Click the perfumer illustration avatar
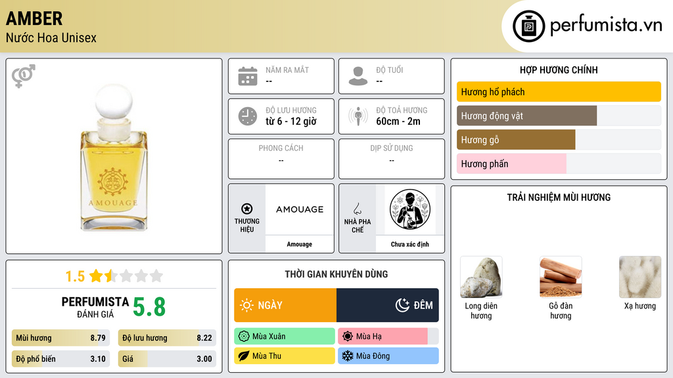The height and width of the screenshot is (378, 673). tap(409, 209)
